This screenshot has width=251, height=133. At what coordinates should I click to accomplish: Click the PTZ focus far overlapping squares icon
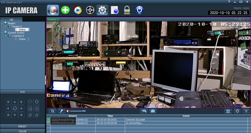[37, 115]
